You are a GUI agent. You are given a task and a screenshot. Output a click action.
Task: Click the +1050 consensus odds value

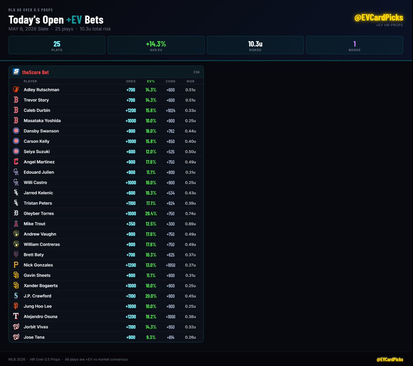(x=170, y=265)
